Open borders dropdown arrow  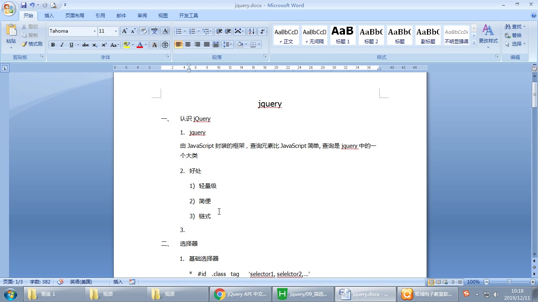pyautogui.click(x=259, y=44)
